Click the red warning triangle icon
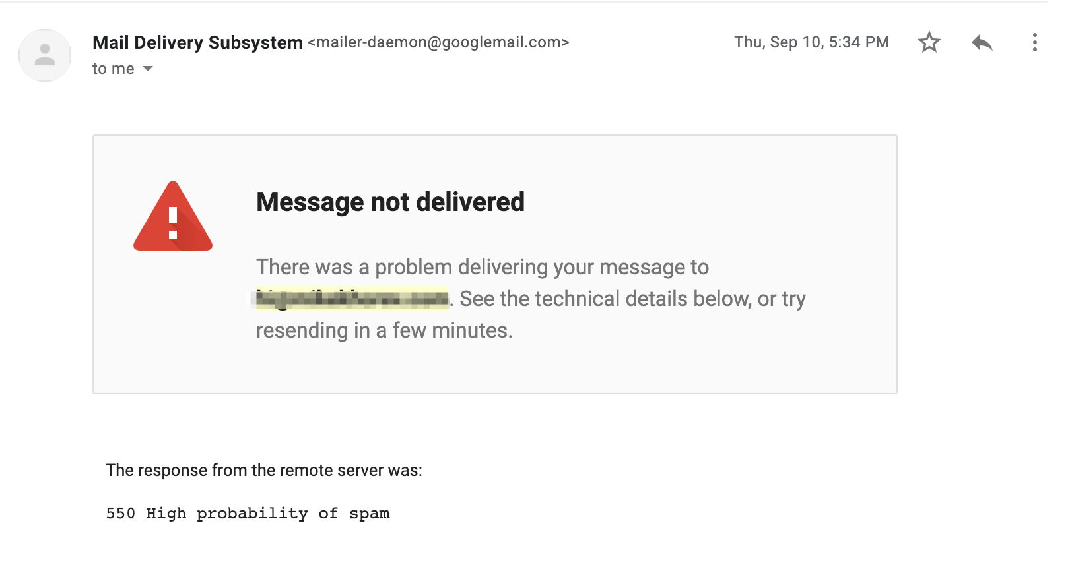The image size is (1068, 567). (173, 216)
